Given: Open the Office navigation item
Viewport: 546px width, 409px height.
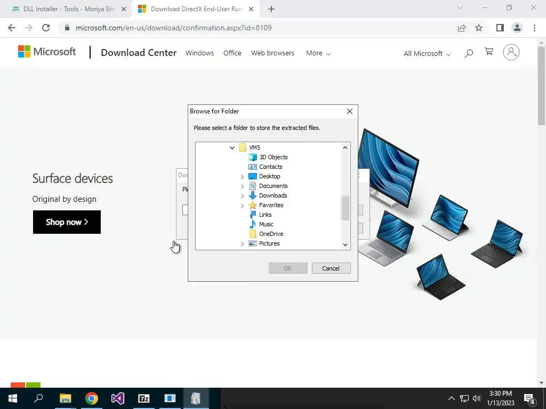Looking at the screenshot, I should coord(232,53).
